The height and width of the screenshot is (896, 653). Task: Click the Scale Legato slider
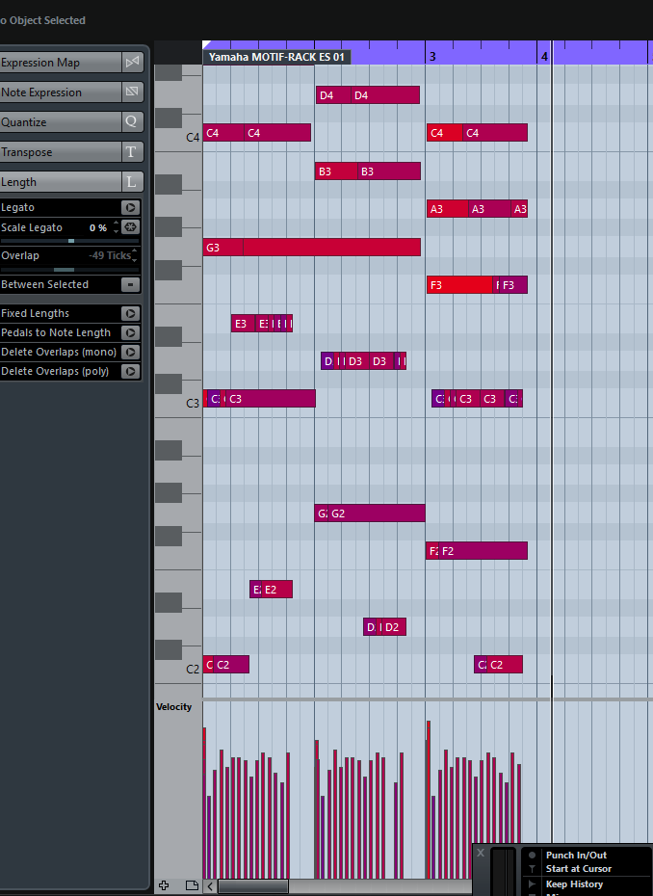(69, 241)
